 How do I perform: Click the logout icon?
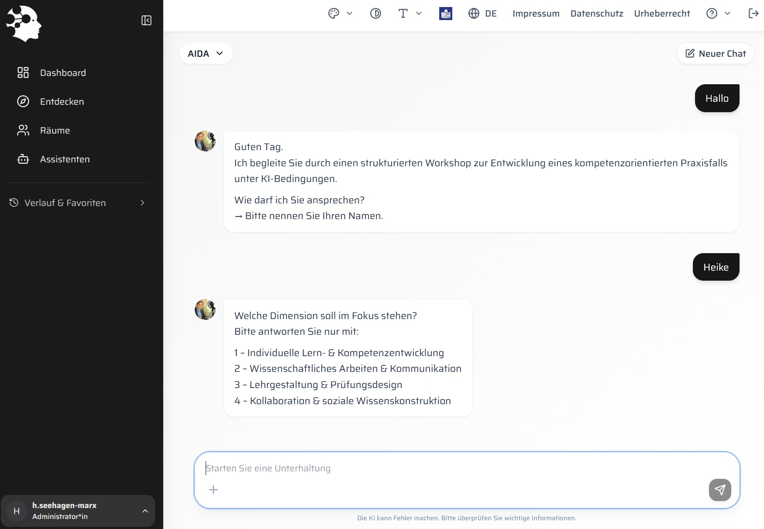(x=753, y=14)
